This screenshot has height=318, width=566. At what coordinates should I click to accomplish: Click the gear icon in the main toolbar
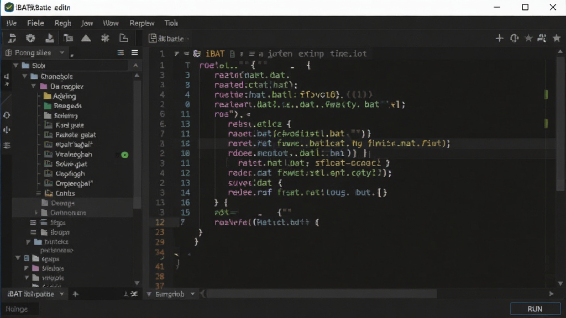point(30,38)
